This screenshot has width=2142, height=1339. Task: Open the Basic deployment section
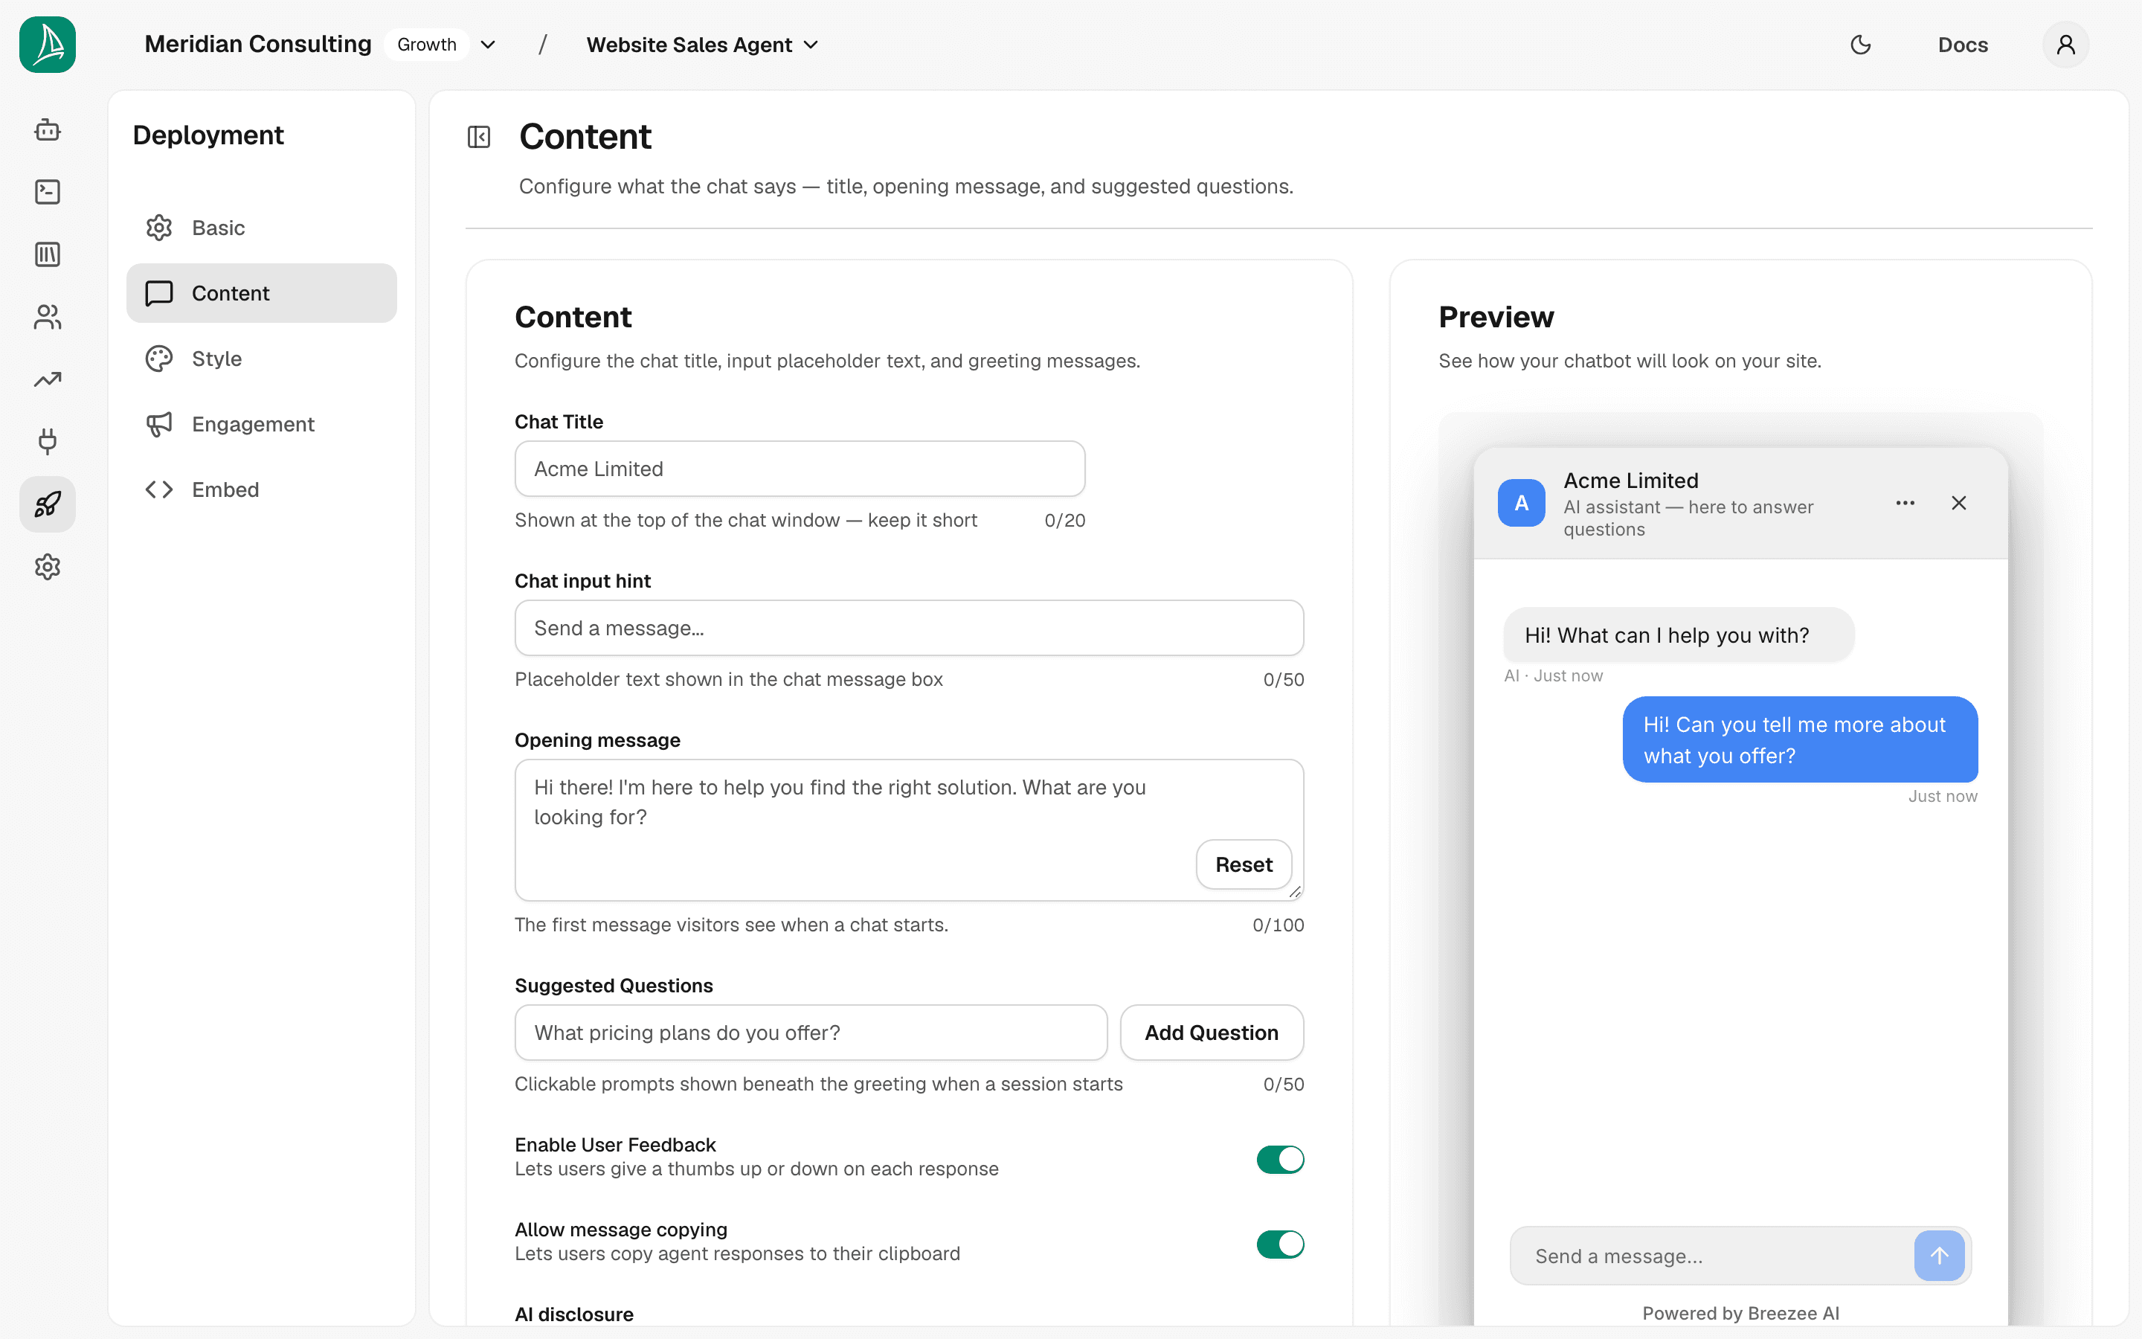click(x=262, y=228)
